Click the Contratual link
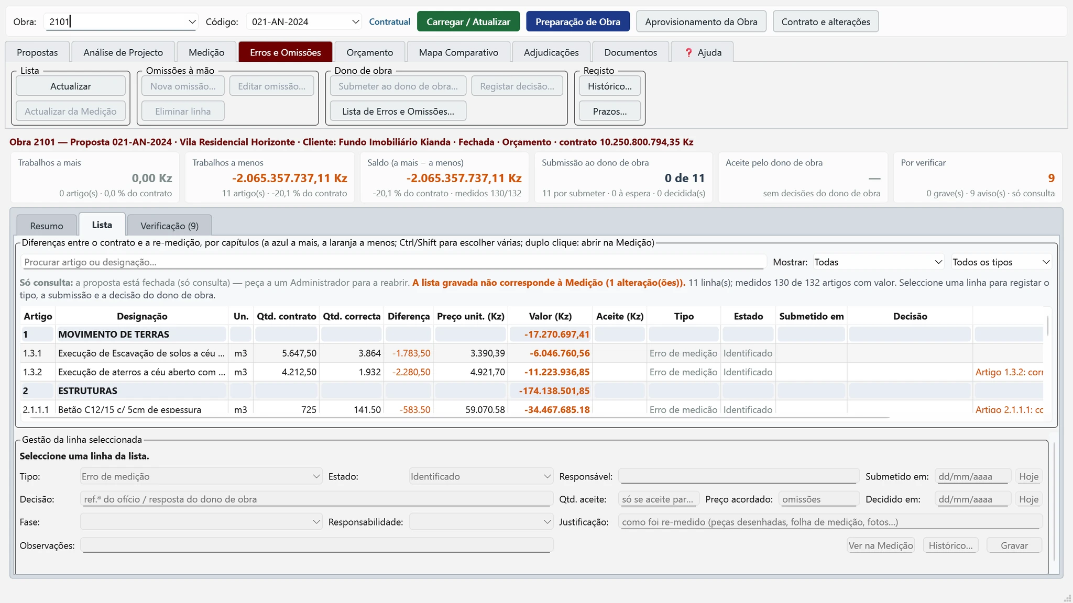 389,22
